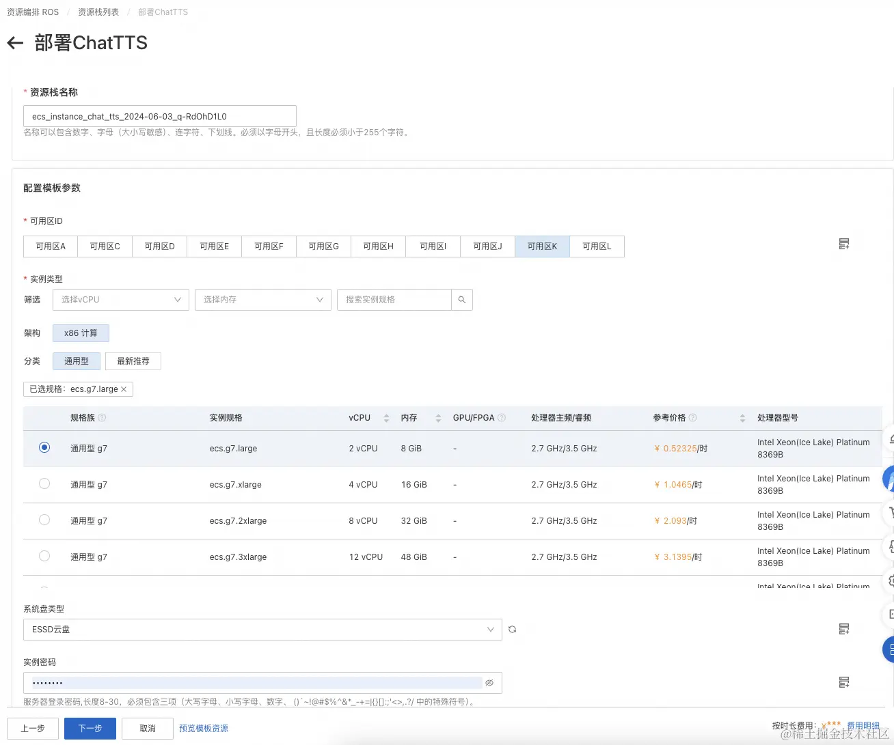Select availability zone 可用区H
This screenshot has height=745, width=894.
[379, 247]
